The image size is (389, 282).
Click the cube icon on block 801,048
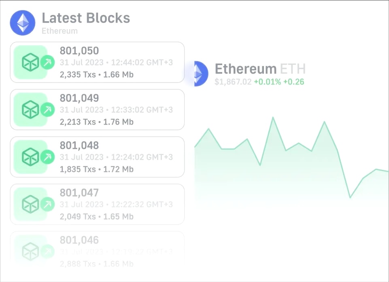point(30,157)
